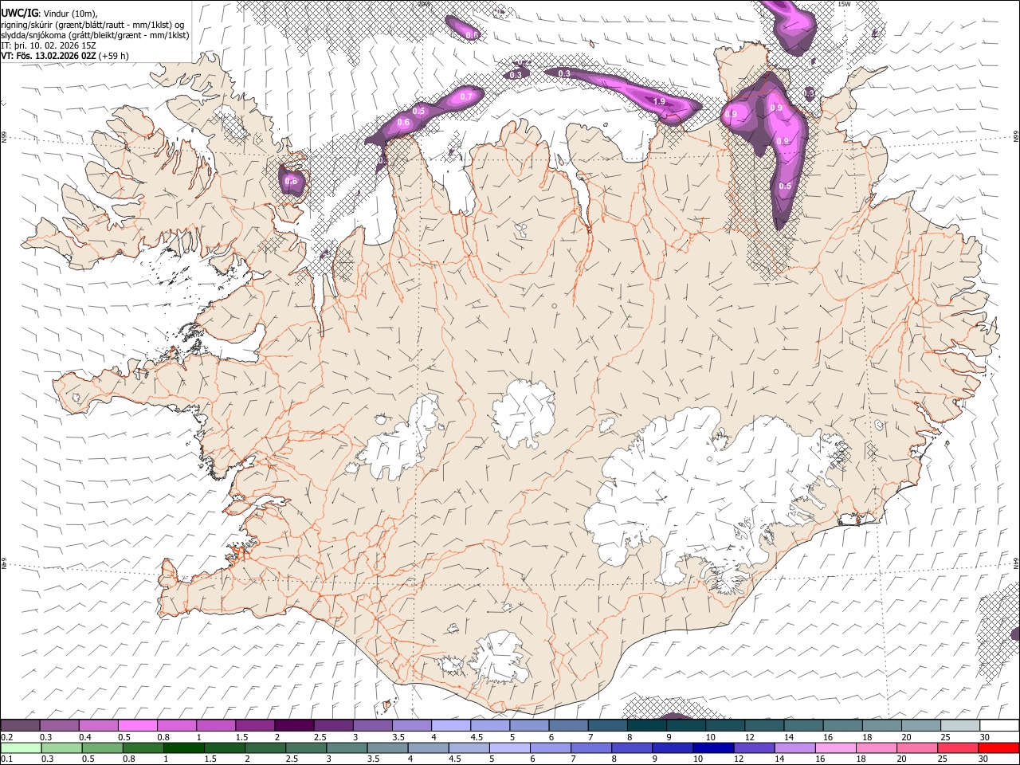Screen dimensions: 1020x765
Task: Click the dark teal snow swatch starting at 8
Action: tap(646, 725)
